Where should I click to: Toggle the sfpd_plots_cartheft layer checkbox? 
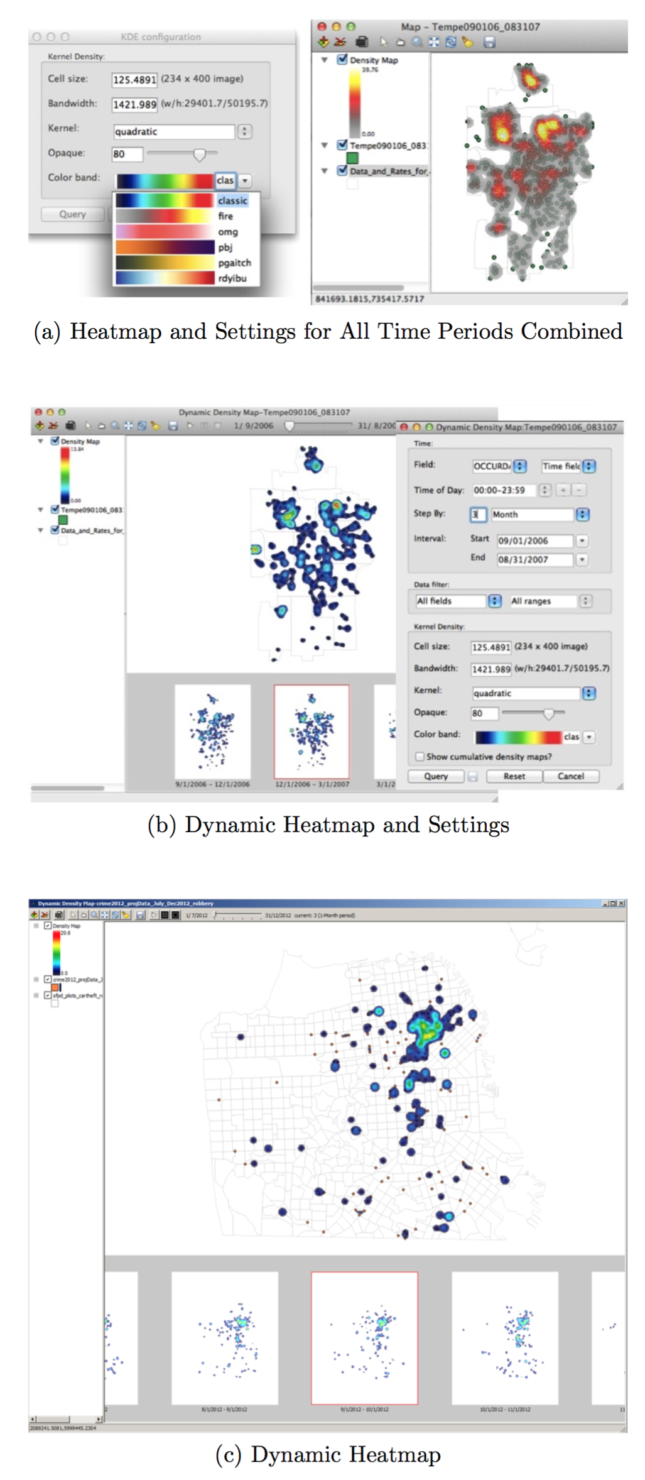click(x=48, y=995)
